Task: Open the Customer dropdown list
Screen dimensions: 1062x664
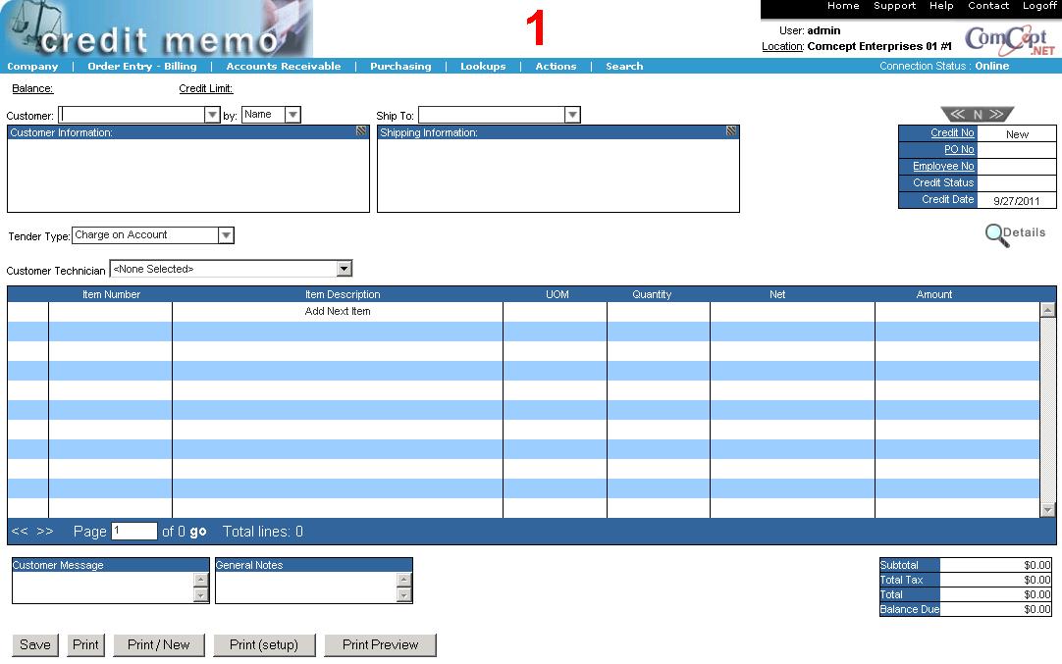Action: [x=212, y=116]
